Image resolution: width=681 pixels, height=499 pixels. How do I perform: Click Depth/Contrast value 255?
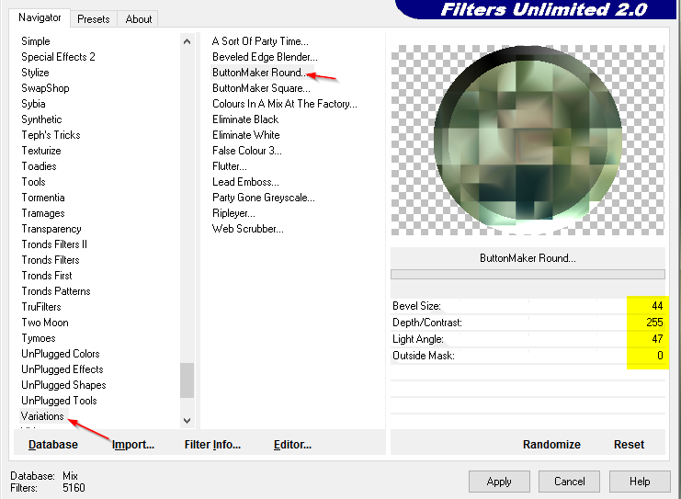[x=654, y=323]
